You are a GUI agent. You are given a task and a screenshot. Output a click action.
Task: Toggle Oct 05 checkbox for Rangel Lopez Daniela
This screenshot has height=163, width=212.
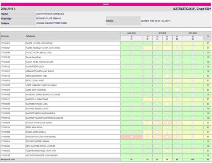193,132
